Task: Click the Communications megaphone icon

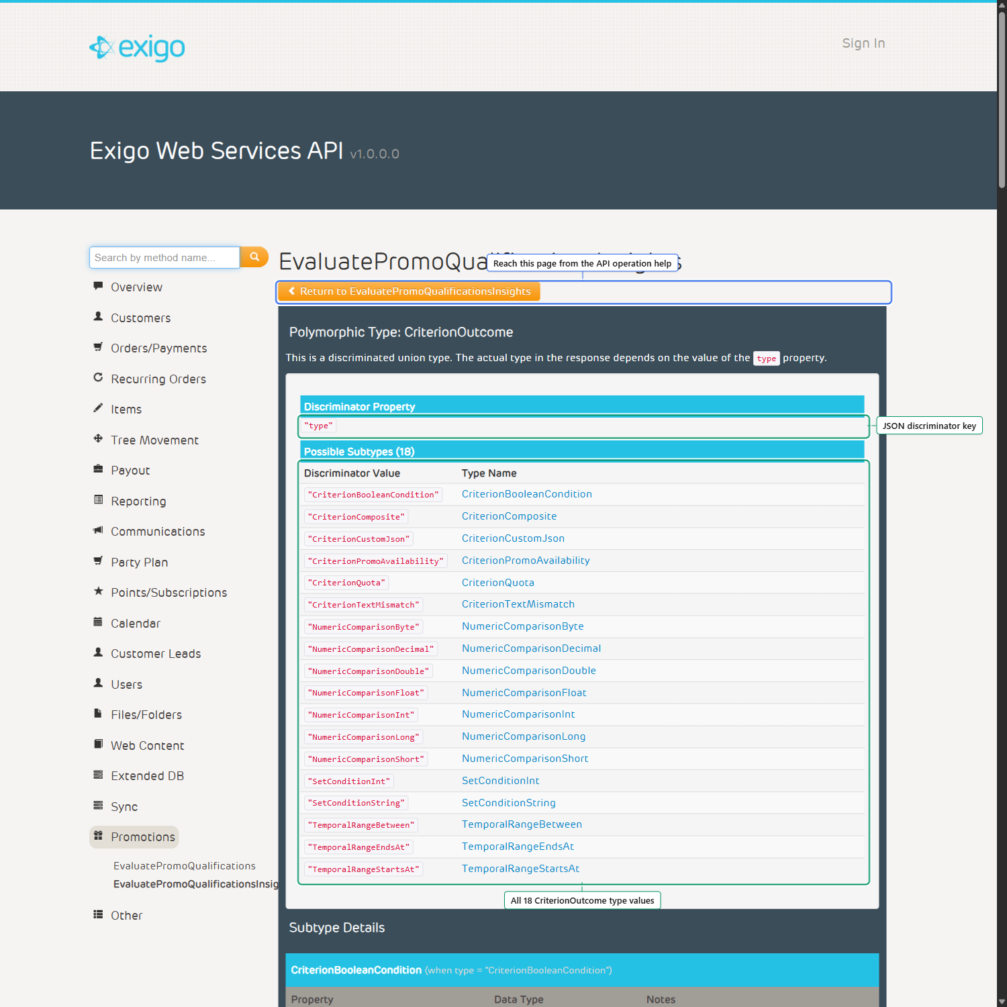Action: tap(98, 530)
